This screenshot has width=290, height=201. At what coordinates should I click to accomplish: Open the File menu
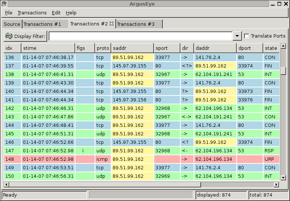tap(9, 13)
